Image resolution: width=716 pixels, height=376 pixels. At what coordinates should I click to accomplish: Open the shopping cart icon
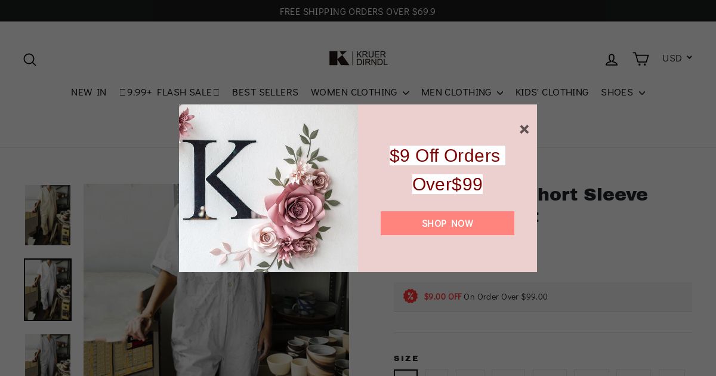pos(640,59)
